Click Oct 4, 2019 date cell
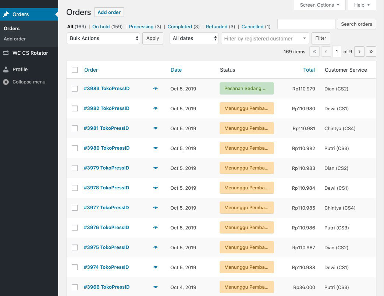The width and height of the screenshot is (384, 296). click(x=183, y=287)
